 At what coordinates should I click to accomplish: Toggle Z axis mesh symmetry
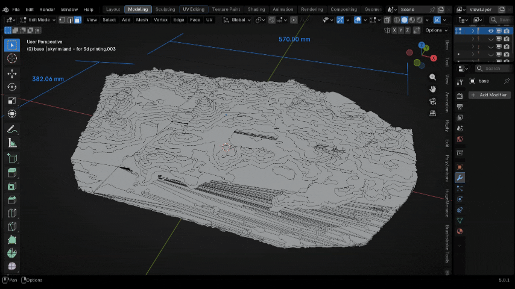coord(407,30)
